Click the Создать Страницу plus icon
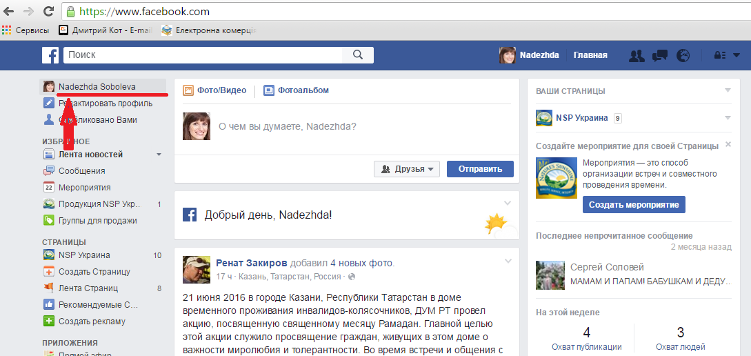Viewport: 751px width, 356px height. pyautogui.click(x=49, y=272)
